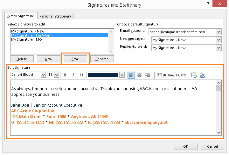Save the current signature
Image resolution: width=229 pixels, height=155 pixels.
(75, 59)
